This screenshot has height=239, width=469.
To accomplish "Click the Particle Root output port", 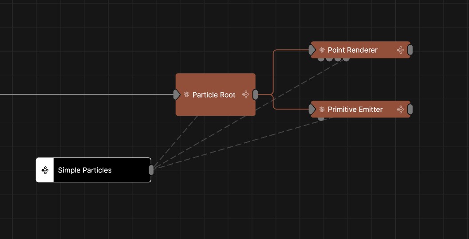I will click(255, 94).
